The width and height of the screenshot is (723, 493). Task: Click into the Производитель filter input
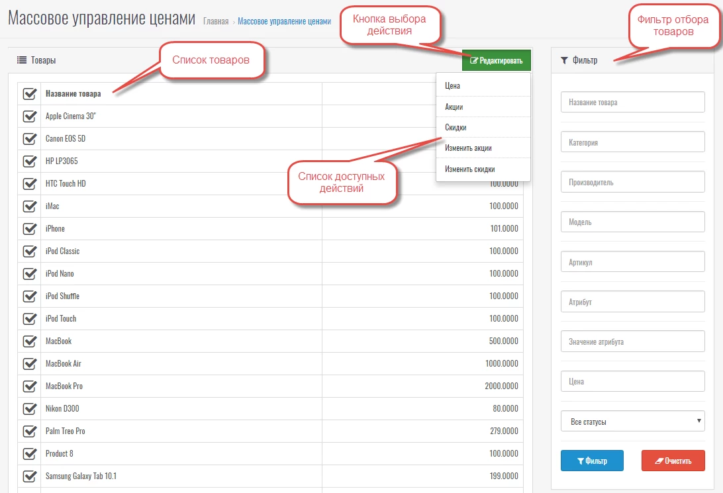coord(632,182)
